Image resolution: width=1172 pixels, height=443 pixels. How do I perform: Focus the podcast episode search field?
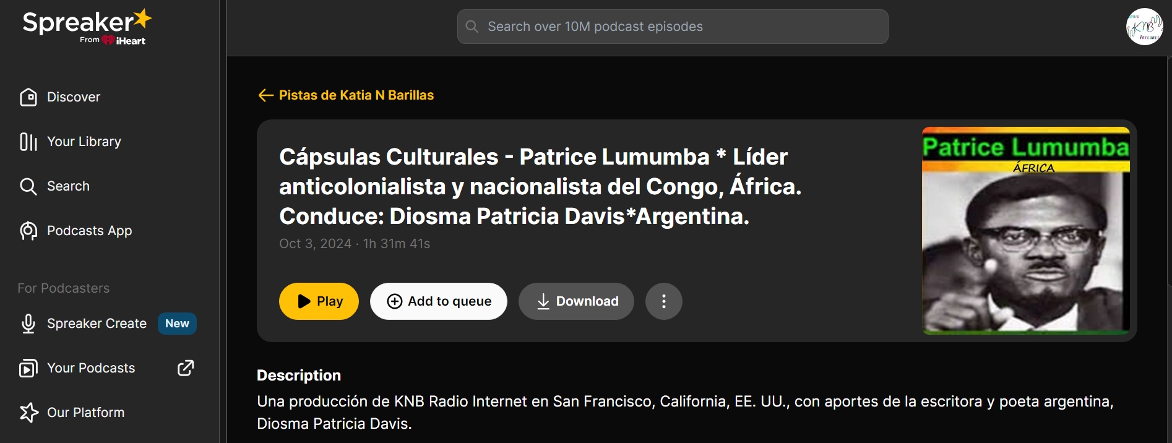tap(673, 27)
